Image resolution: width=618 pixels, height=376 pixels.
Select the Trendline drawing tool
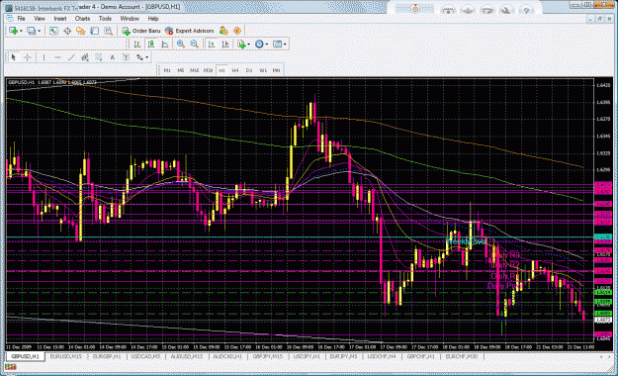click(x=71, y=57)
